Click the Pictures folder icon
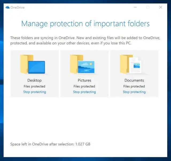 click(x=82, y=64)
